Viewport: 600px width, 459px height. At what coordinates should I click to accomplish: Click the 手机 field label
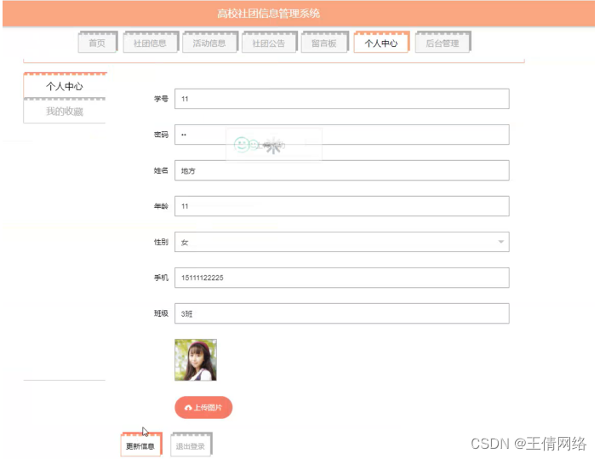point(161,278)
